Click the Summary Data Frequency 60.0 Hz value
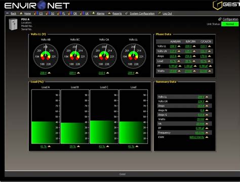Image resolution: width=240 pixels, height=182 pixels. pos(199,133)
